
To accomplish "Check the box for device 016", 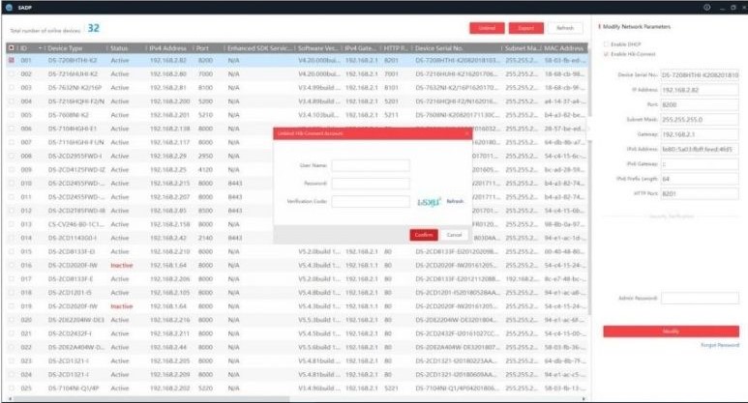I will click(11, 266).
